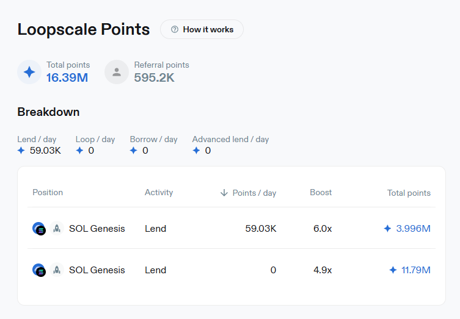Sort by Points / day descending arrow
This screenshot has width=460, height=319.
click(x=224, y=193)
